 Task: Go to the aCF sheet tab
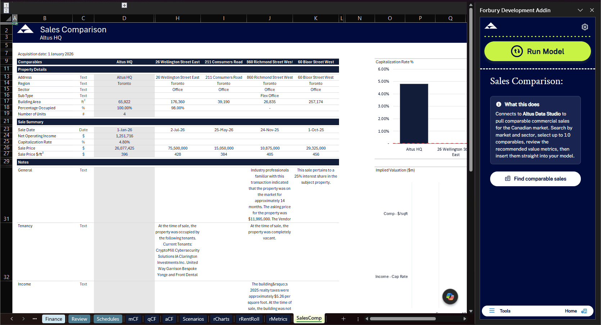pyautogui.click(x=169, y=319)
